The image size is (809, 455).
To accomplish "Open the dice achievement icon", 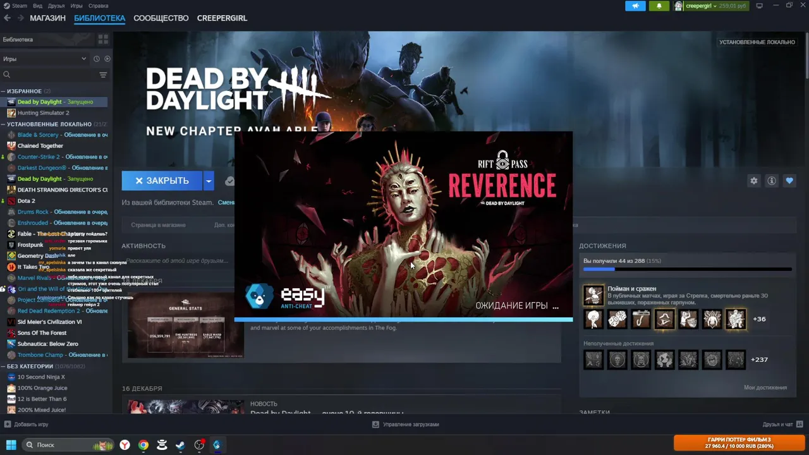I will pos(617,319).
